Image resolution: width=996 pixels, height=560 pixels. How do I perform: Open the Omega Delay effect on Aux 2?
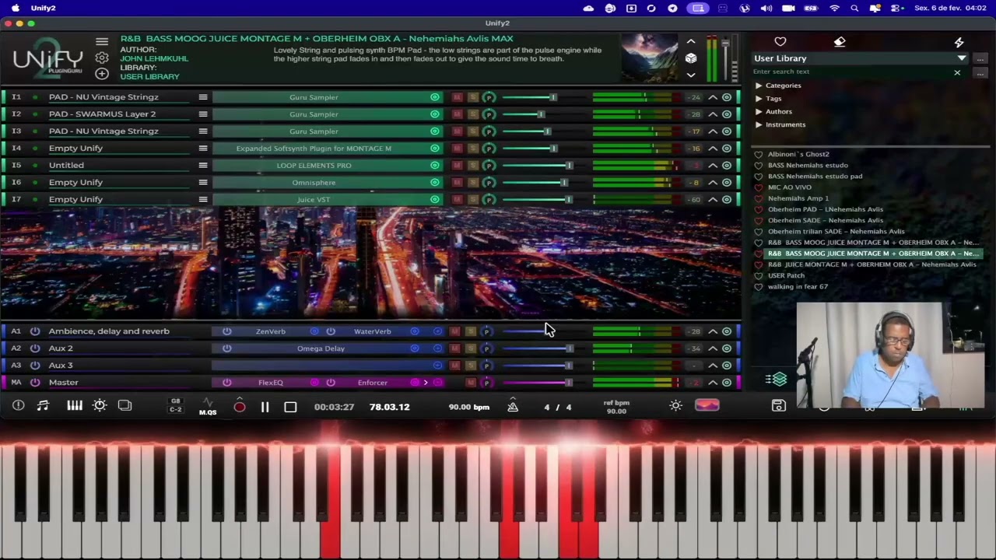tap(321, 348)
